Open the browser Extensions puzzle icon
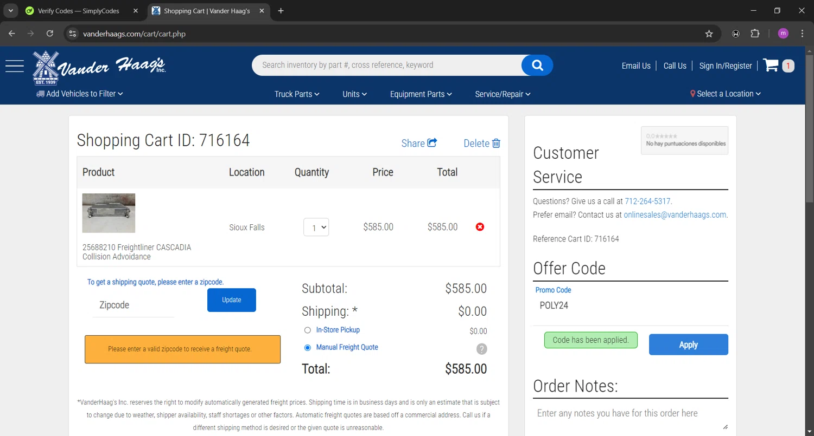Screen dimensions: 814x436 coord(755,34)
